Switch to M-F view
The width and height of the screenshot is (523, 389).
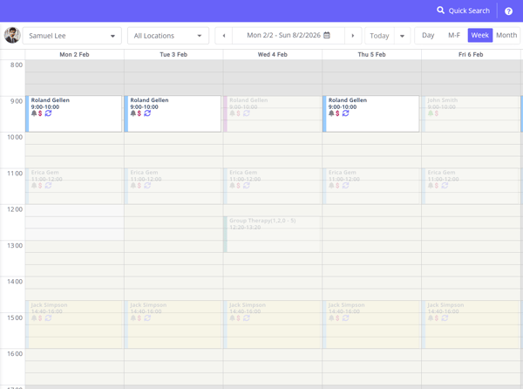click(453, 35)
